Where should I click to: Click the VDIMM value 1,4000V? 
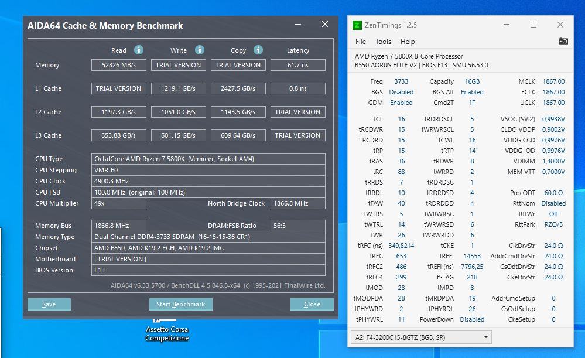(x=553, y=161)
